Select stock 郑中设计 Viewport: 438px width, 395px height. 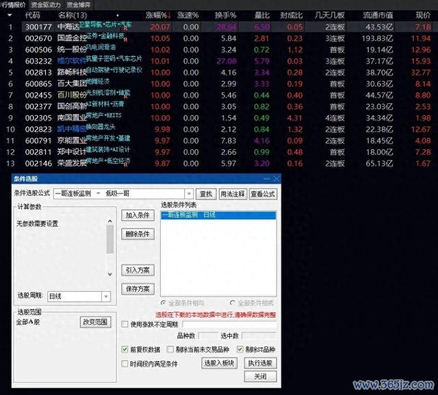coord(72,152)
